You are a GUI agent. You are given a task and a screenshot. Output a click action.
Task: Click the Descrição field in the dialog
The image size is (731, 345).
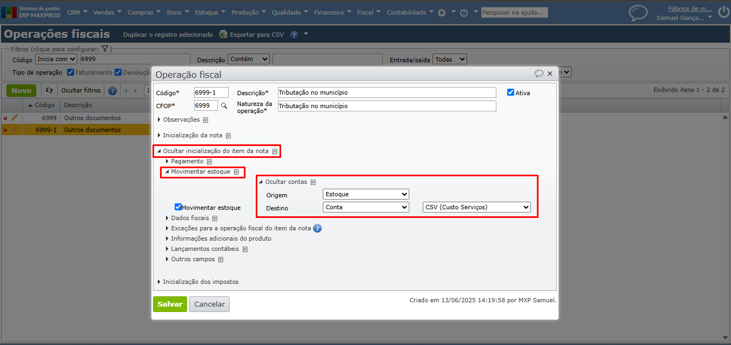[x=387, y=92]
